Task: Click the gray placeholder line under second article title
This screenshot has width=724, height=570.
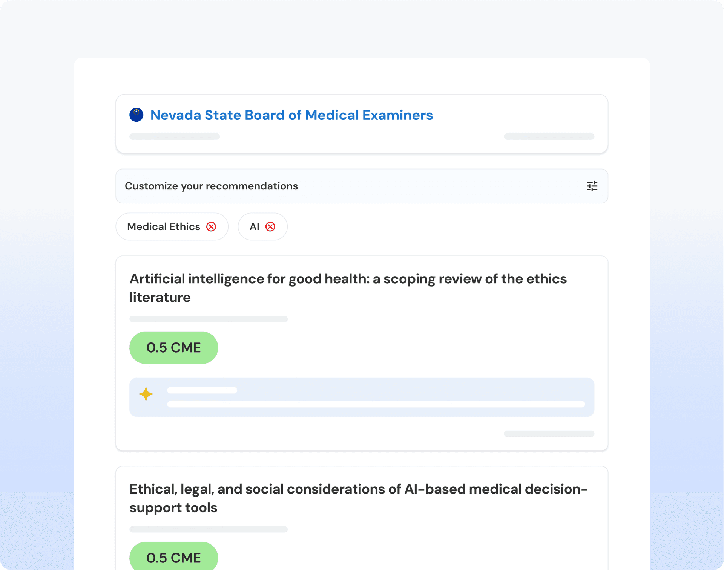Action: 208,529
